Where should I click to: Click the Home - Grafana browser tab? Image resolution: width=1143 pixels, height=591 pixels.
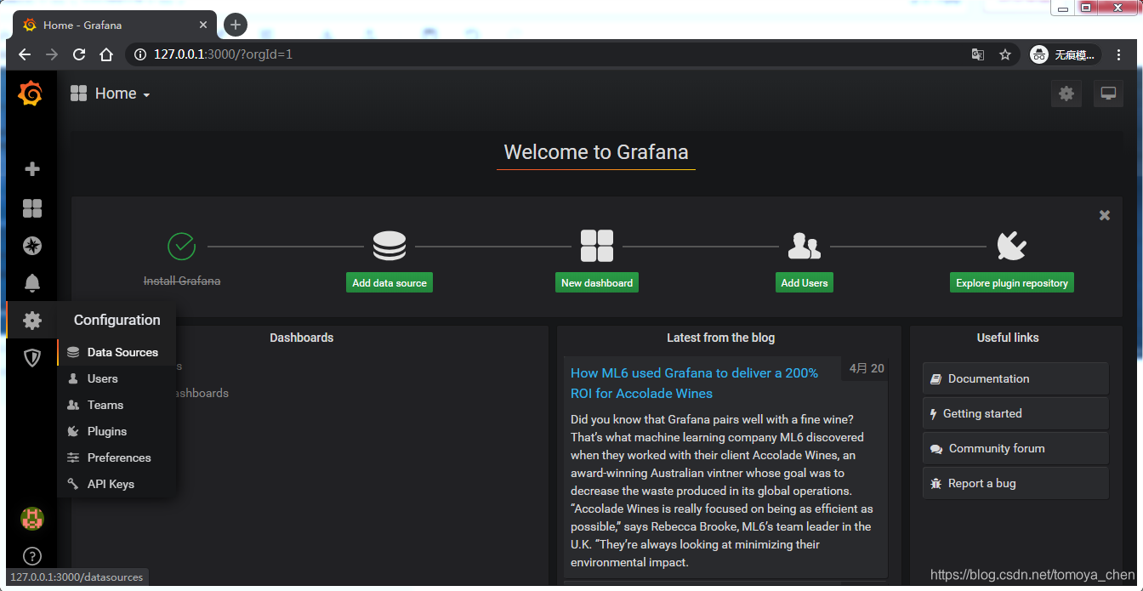(x=115, y=26)
